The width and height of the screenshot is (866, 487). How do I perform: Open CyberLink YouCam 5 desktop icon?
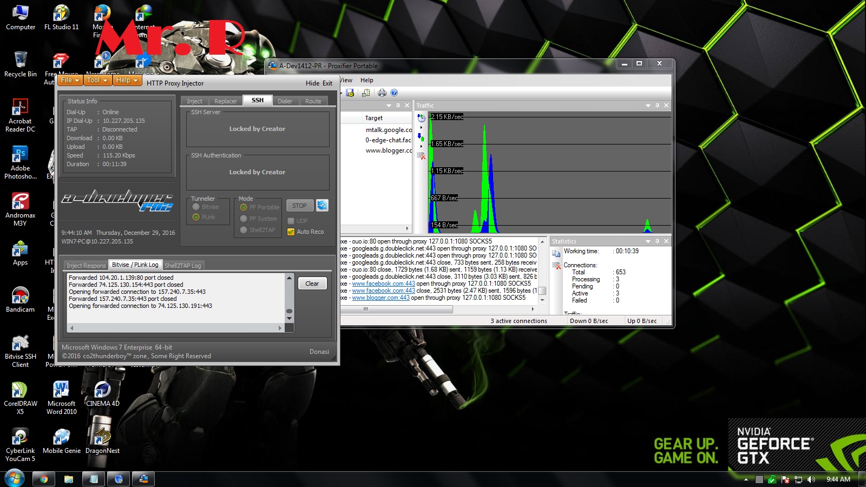click(x=20, y=445)
